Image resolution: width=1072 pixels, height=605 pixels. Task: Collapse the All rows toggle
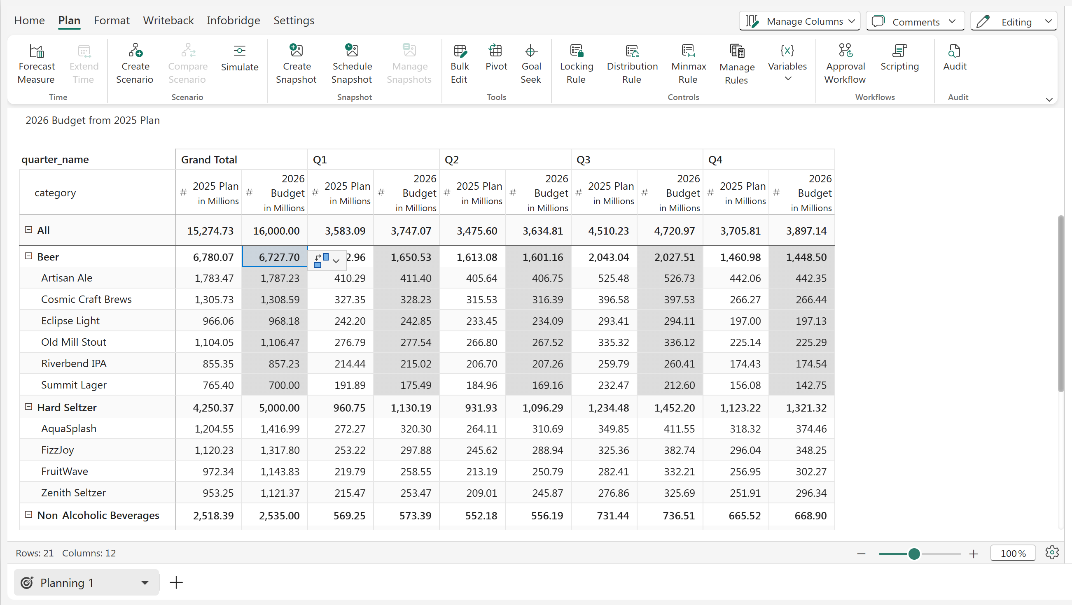click(x=28, y=230)
